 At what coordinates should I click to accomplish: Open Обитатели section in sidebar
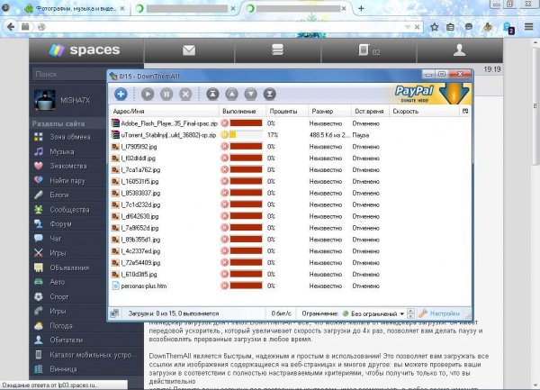(68, 340)
